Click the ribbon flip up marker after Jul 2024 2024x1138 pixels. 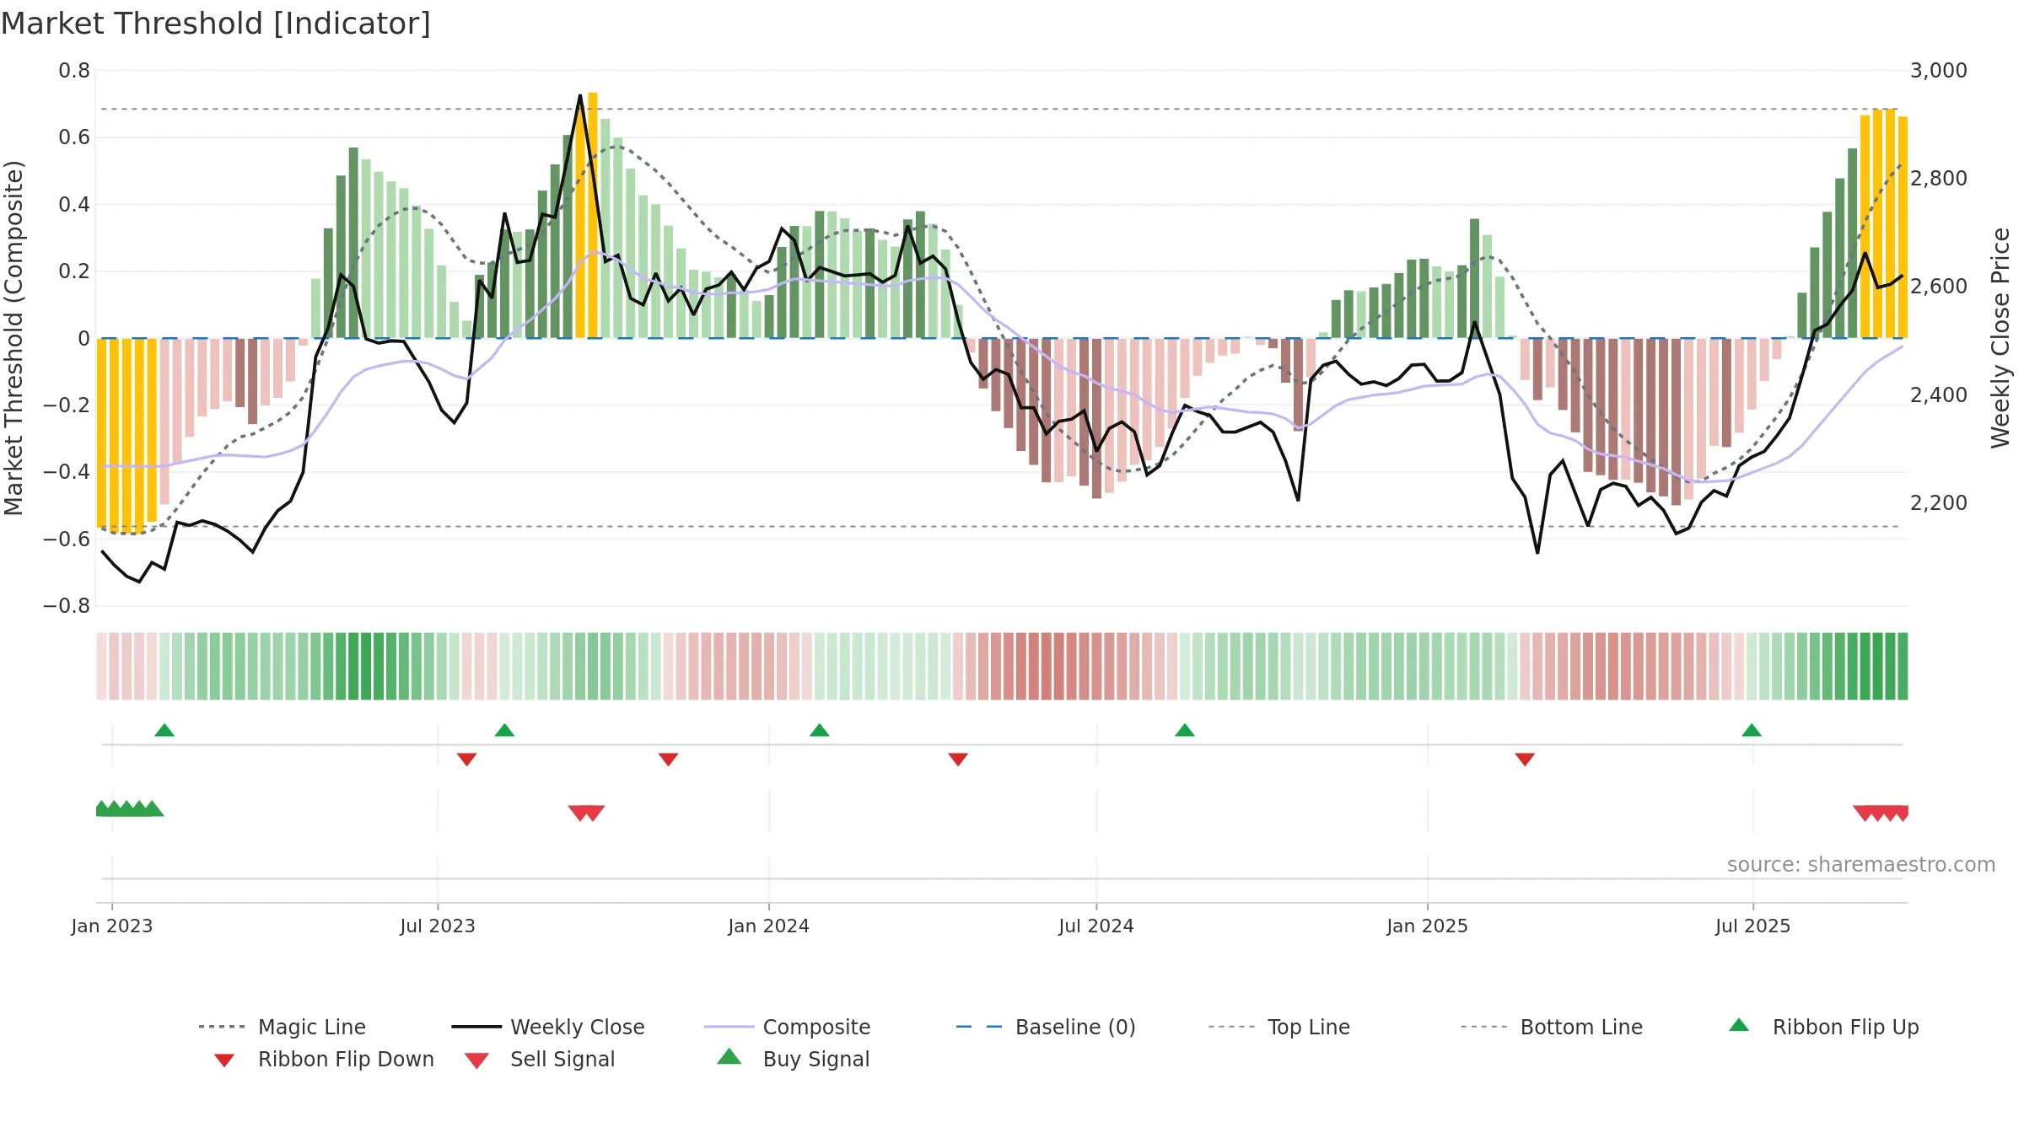pos(1184,730)
